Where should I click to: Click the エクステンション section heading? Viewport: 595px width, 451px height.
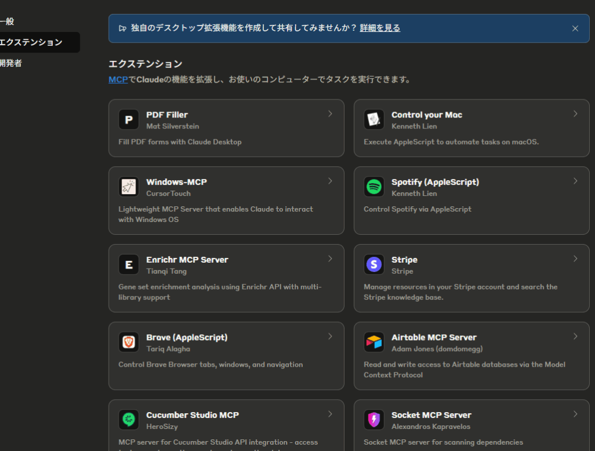pos(145,64)
